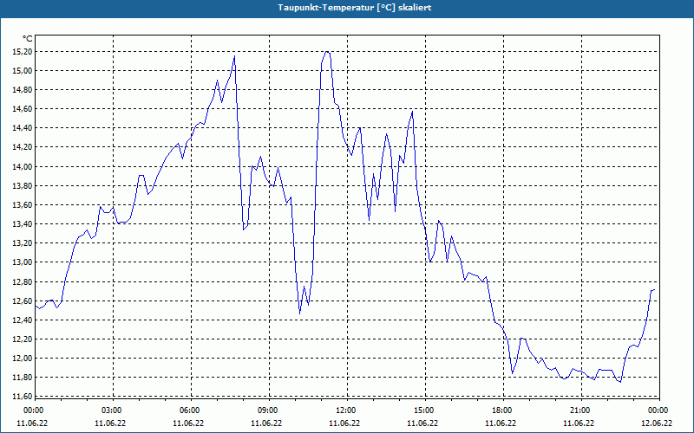
Task: Click the y-axis label 12,00
Action: (23, 359)
